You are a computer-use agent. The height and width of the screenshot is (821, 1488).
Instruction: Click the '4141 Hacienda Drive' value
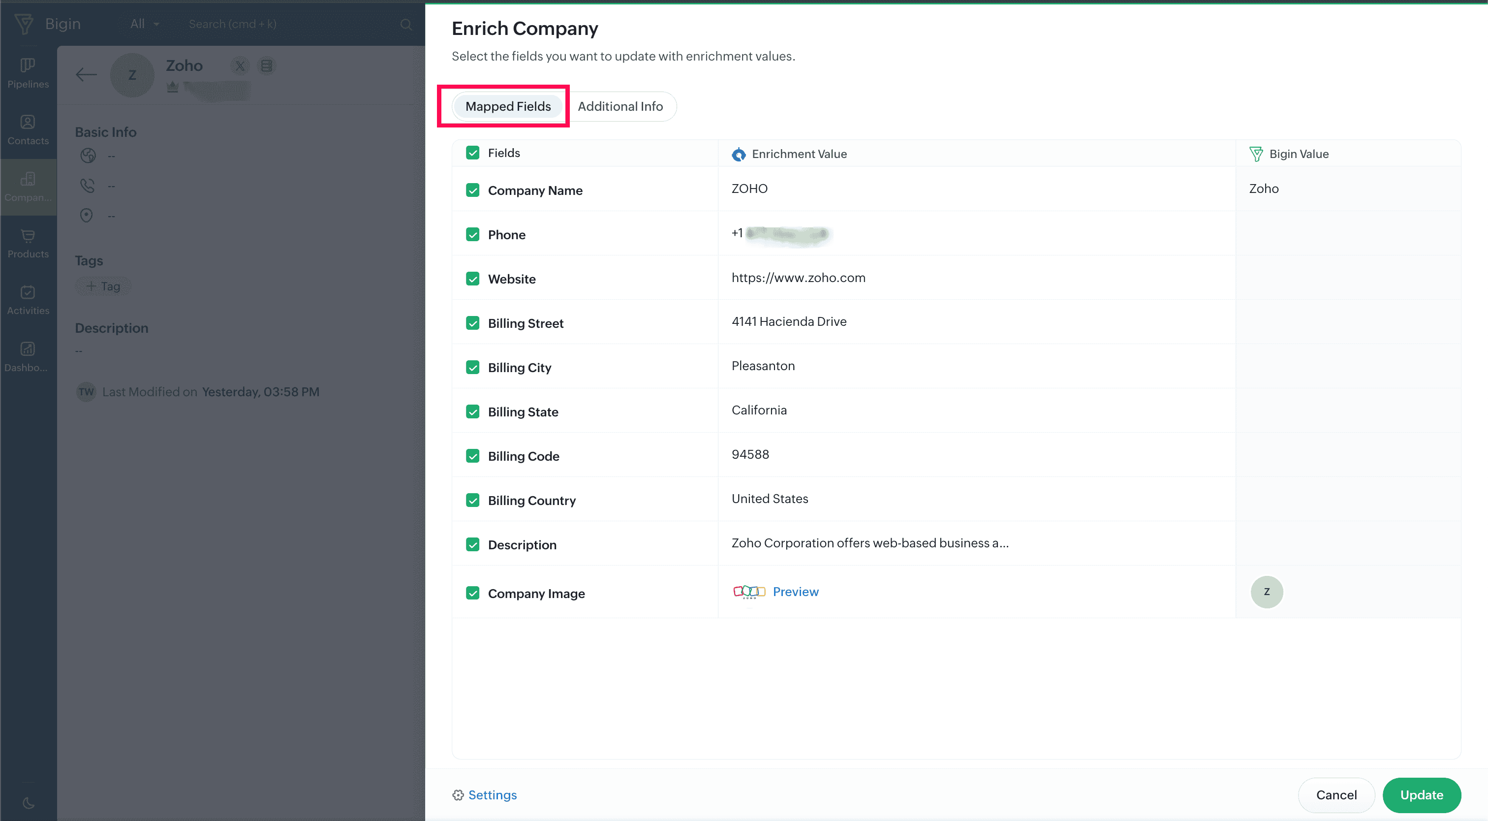pyautogui.click(x=789, y=322)
